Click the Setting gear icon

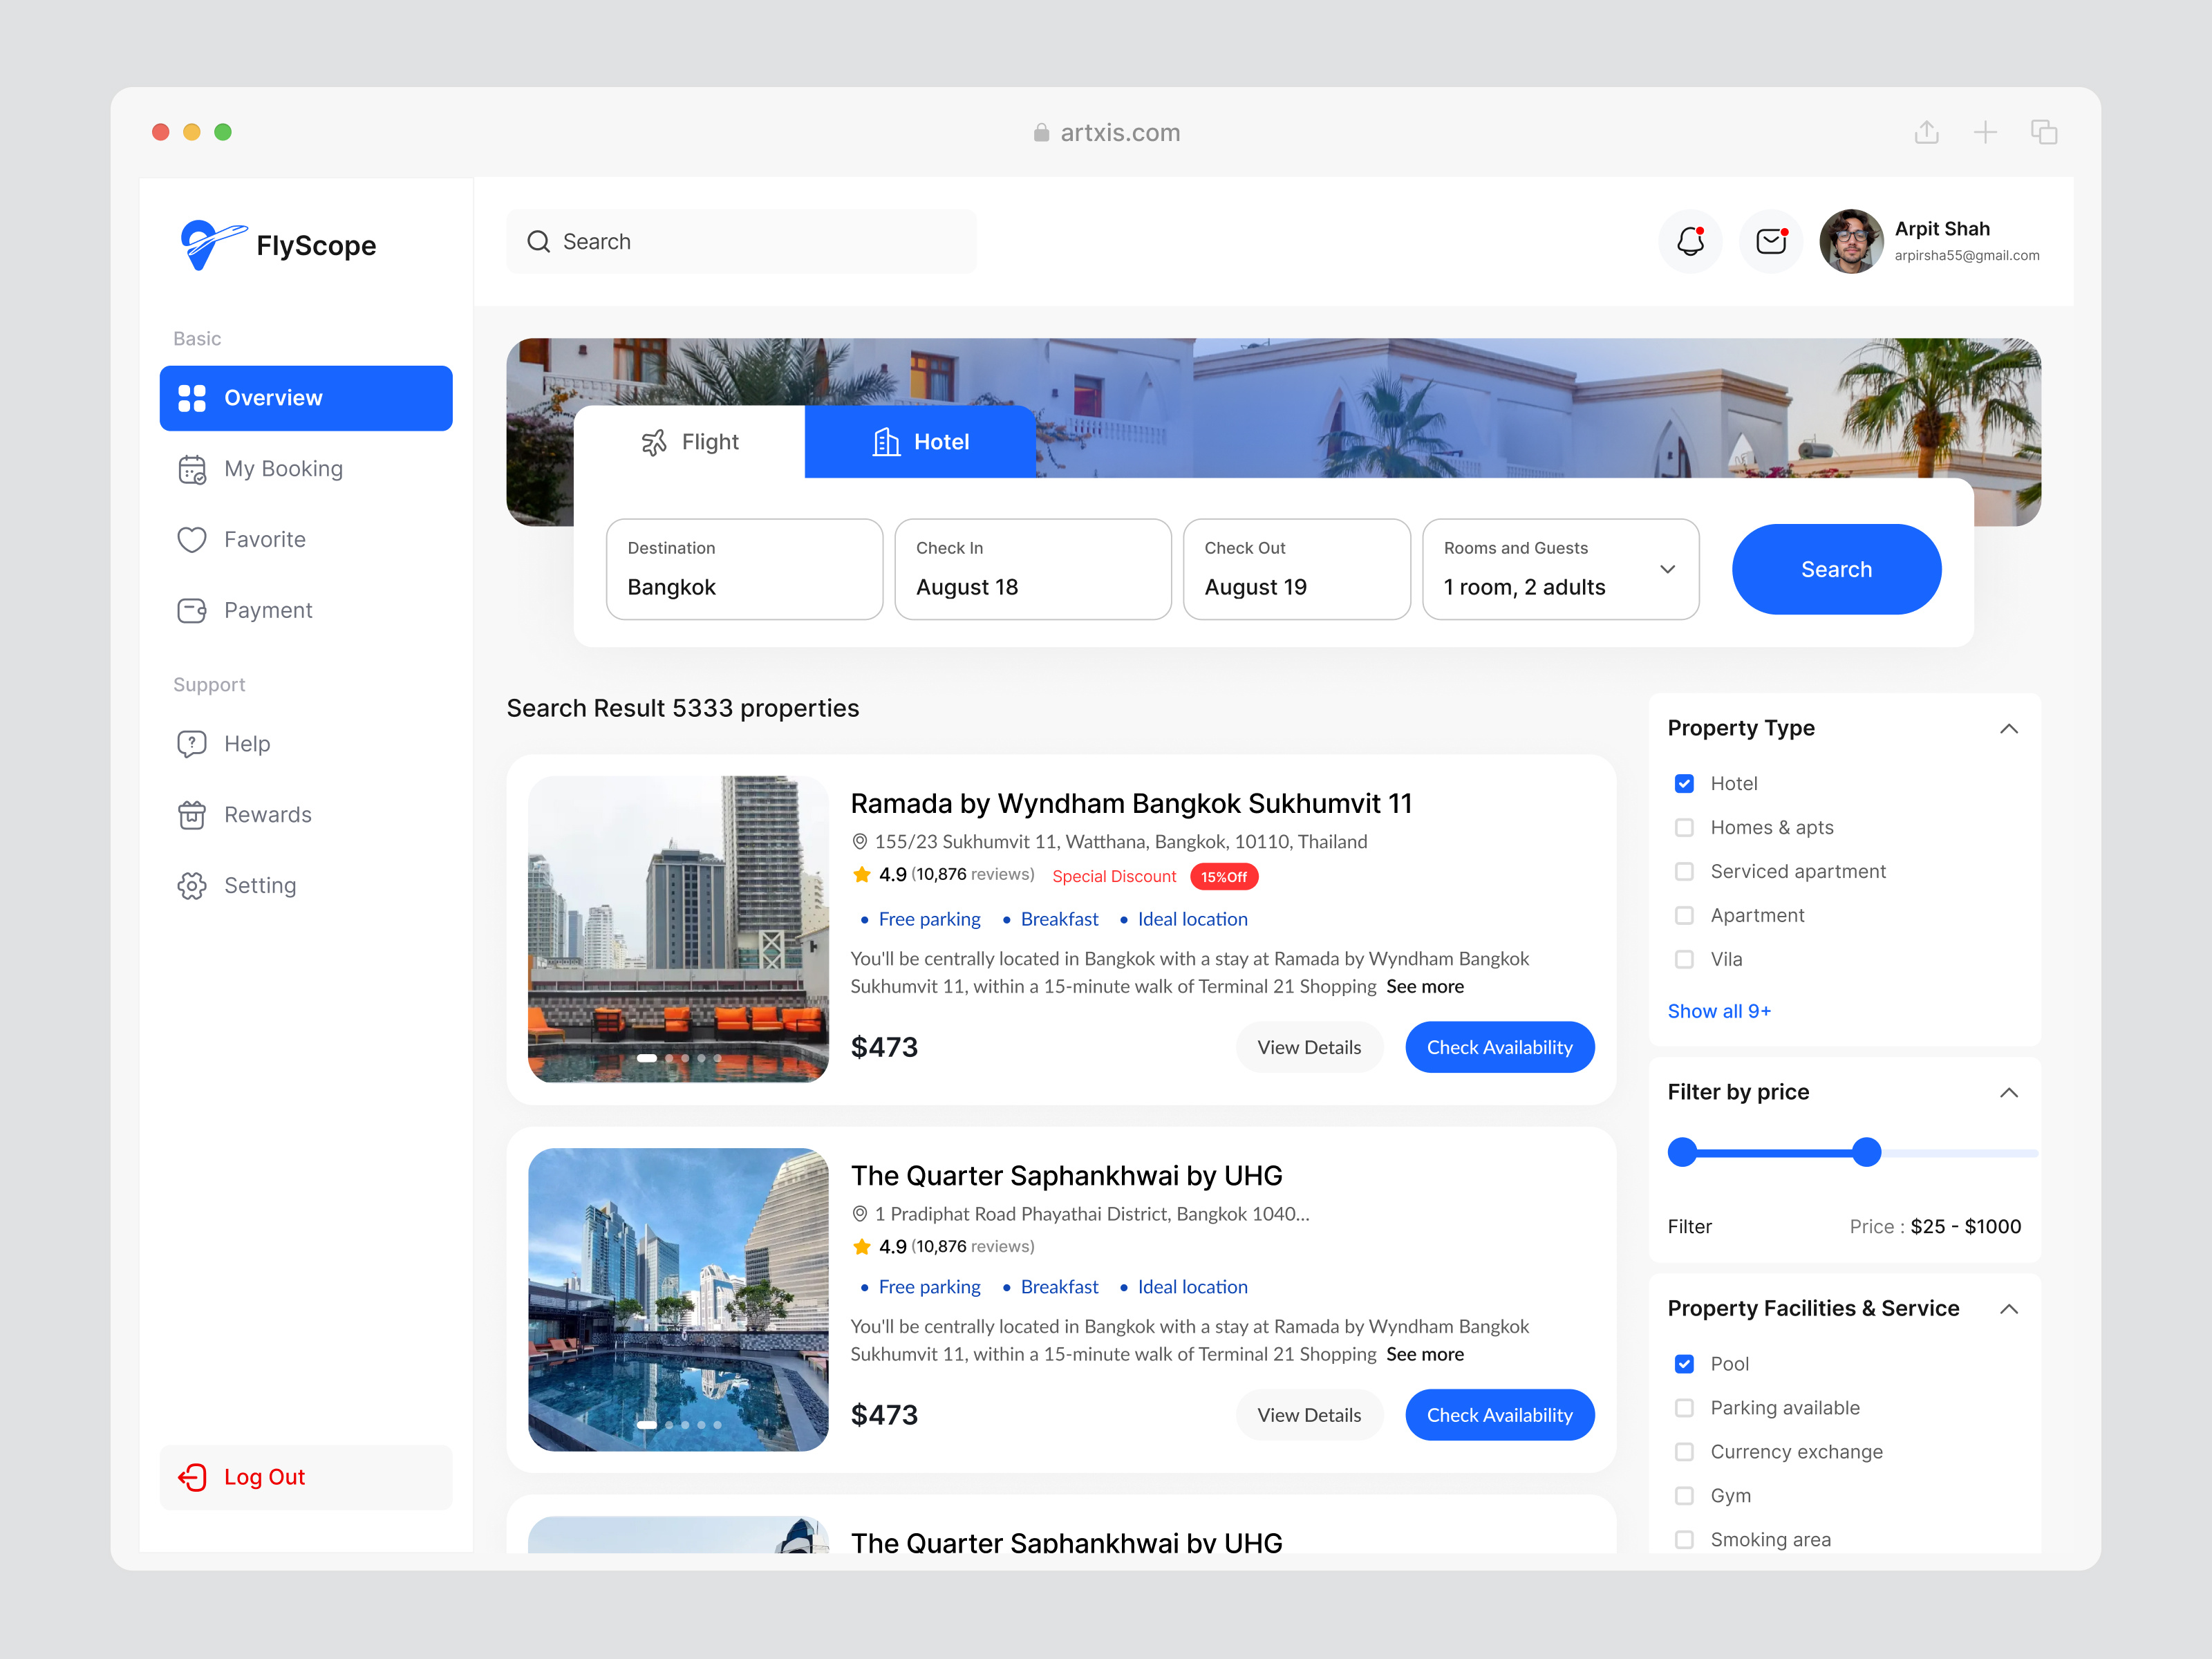tap(192, 886)
